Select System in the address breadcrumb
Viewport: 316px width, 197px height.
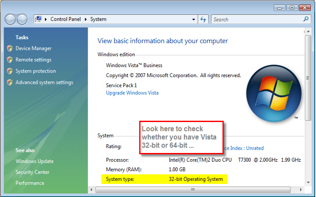[98, 19]
